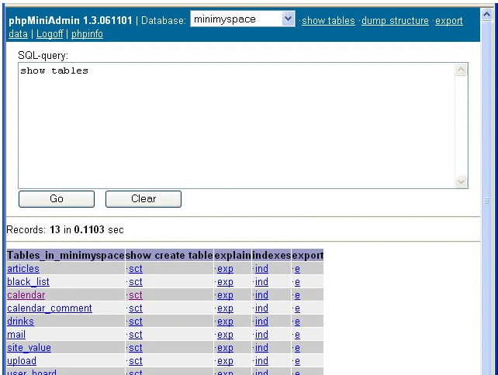The height and width of the screenshot is (375, 498).
Task: Open the calendar table
Action: [x=26, y=295]
